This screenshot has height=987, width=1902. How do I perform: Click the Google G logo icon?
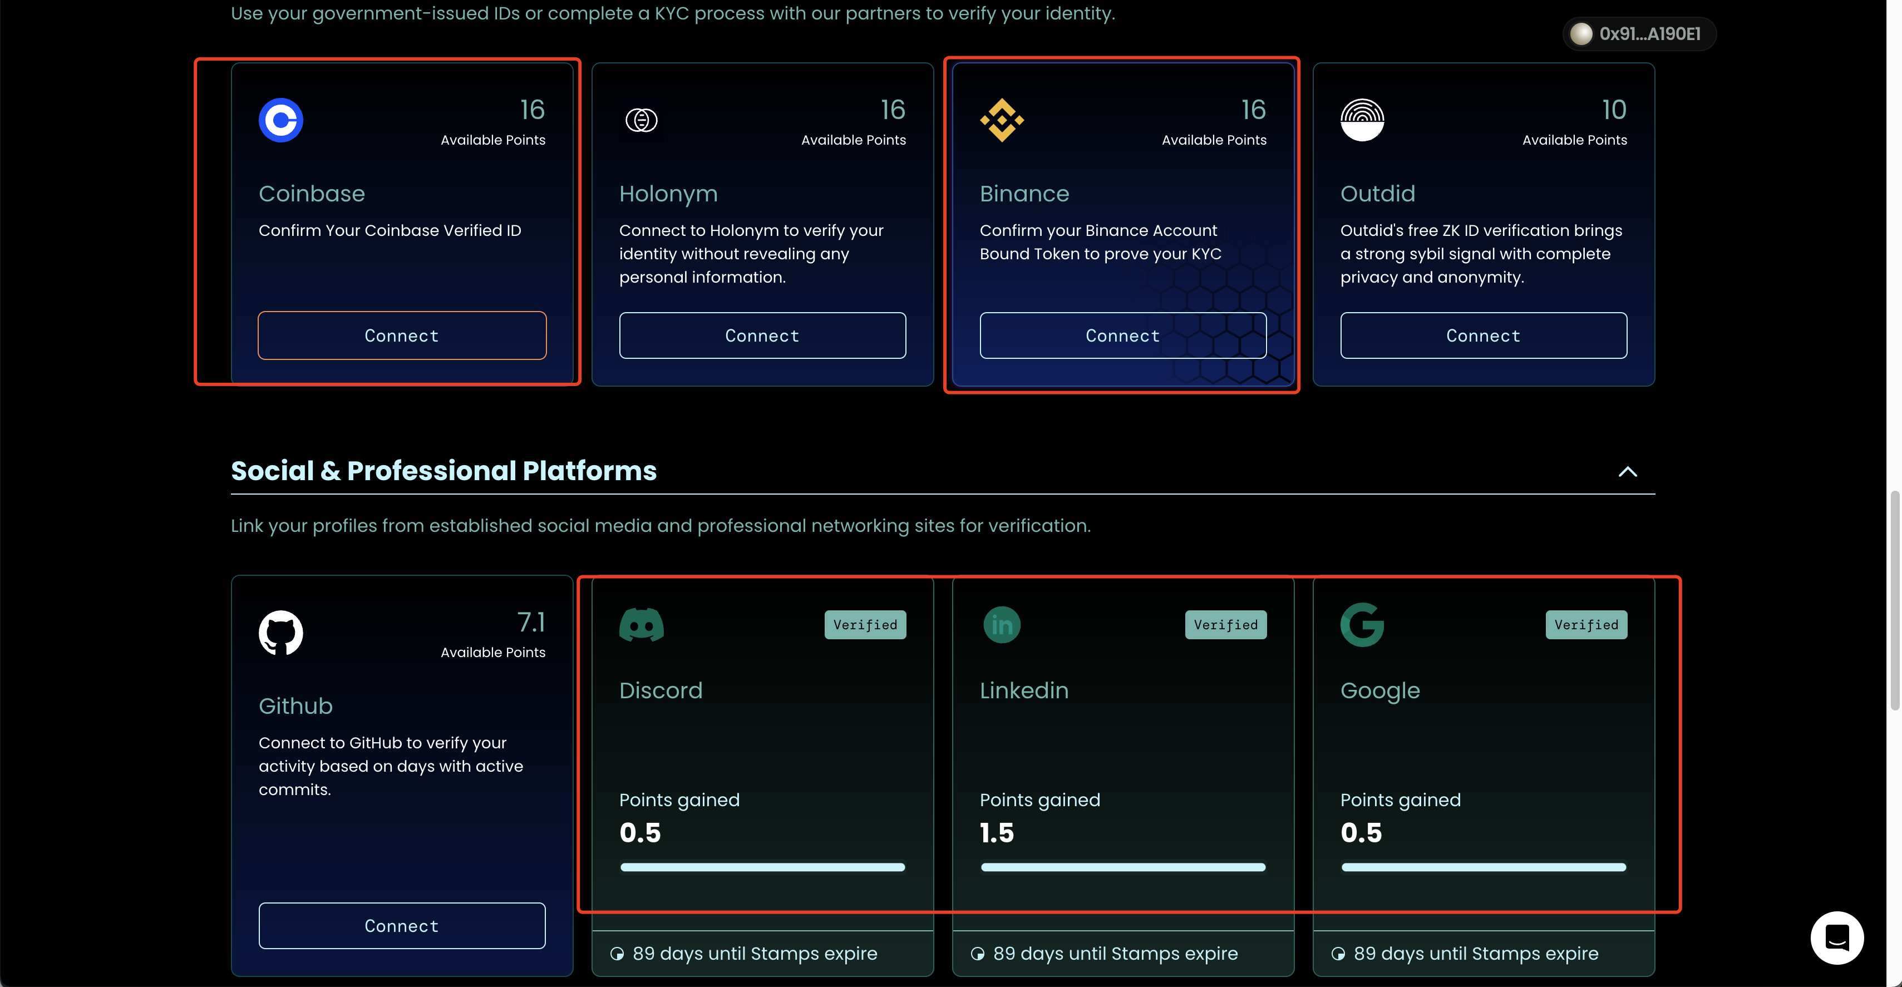pos(1362,625)
